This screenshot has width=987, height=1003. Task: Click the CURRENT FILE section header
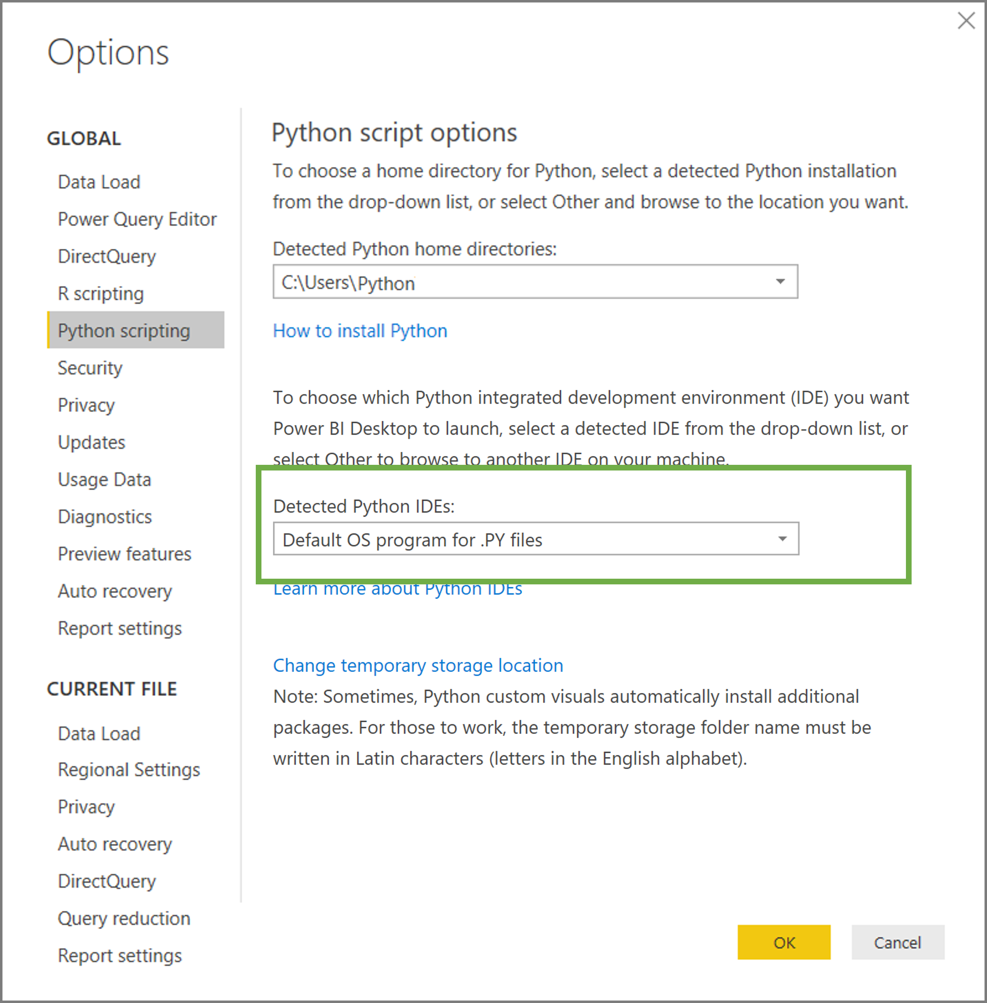112,689
